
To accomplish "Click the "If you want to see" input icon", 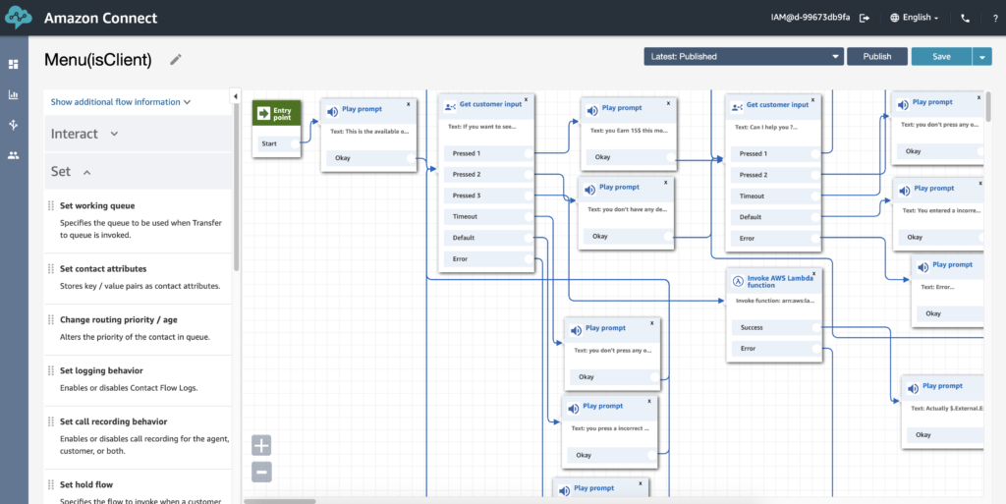I will 450,106.
